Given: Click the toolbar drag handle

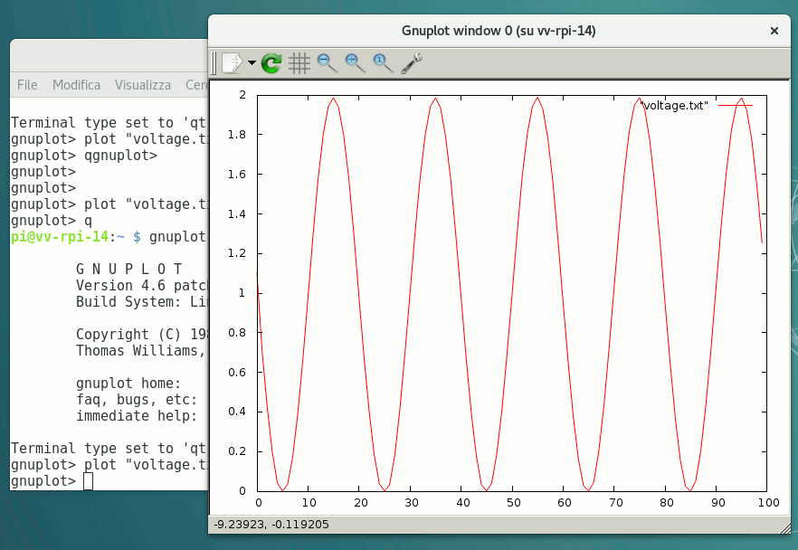Looking at the screenshot, I should tap(214, 62).
